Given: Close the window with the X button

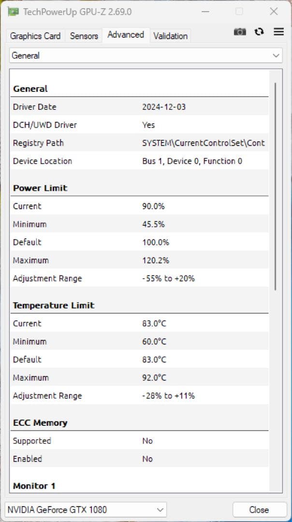Looking at the screenshot, I should pos(274,12).
